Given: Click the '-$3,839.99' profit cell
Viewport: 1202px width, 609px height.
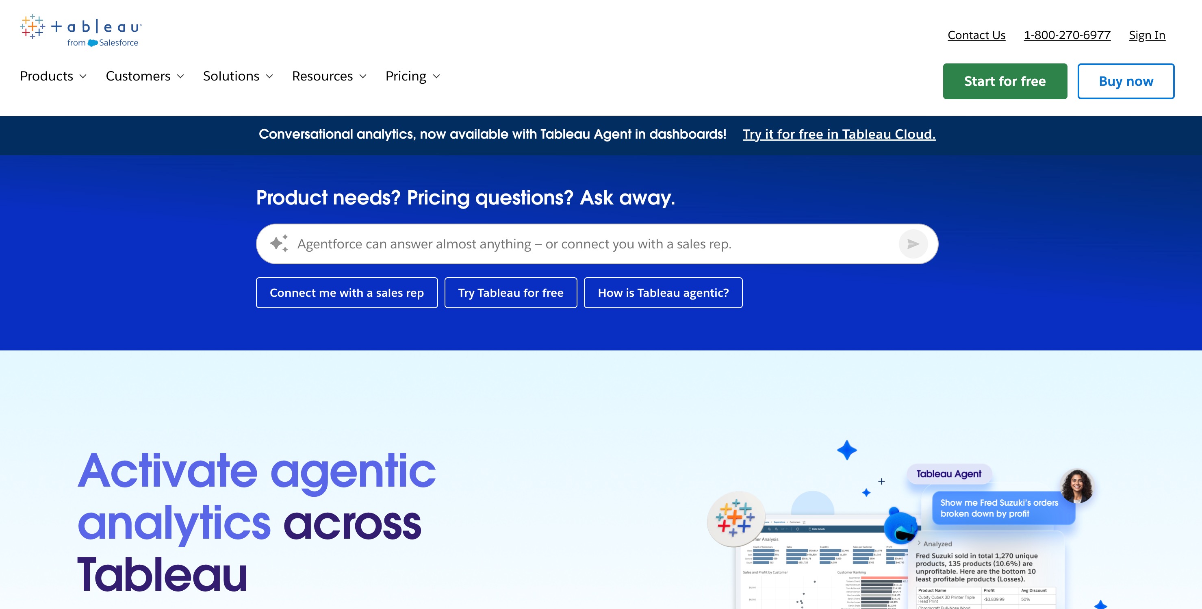Looking at the screenshot, I should click(x=994, y=599).
